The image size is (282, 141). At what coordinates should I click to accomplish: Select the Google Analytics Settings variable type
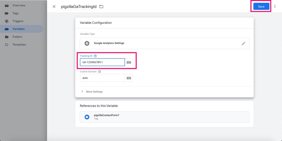pos(164,43)
